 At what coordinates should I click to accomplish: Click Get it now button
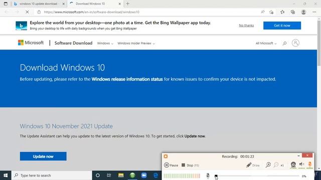(x=282, y=25)
